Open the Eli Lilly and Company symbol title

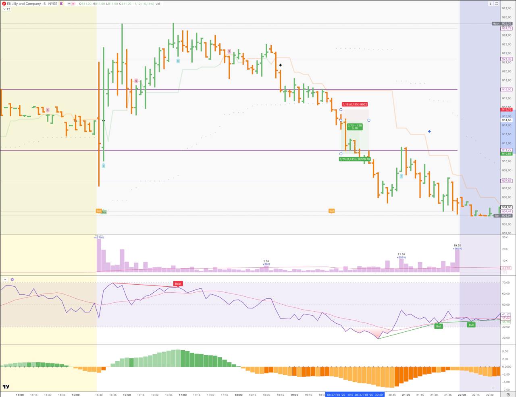pyautogui.click(x=24, y=4)
